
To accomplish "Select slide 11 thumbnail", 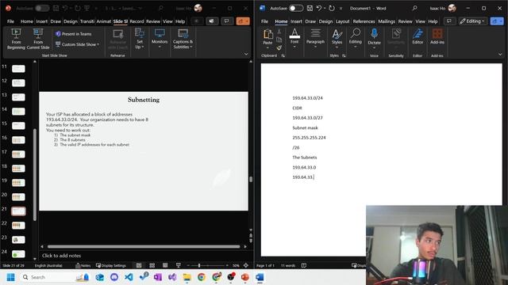I will coord(18,69).
